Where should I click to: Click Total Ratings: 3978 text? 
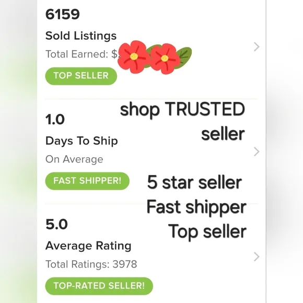91,264
